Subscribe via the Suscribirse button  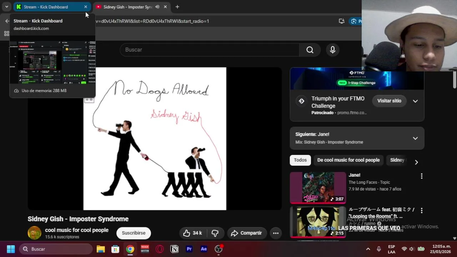(134, 233)
